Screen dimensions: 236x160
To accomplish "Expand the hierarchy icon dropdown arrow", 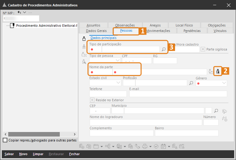I will (113, 147).
